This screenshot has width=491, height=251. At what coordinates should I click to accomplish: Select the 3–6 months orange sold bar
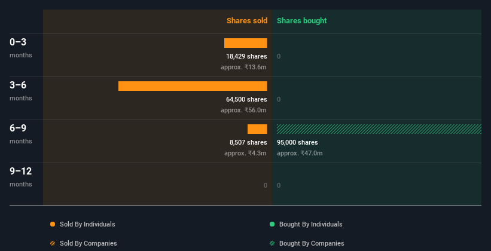coord(193,86)
